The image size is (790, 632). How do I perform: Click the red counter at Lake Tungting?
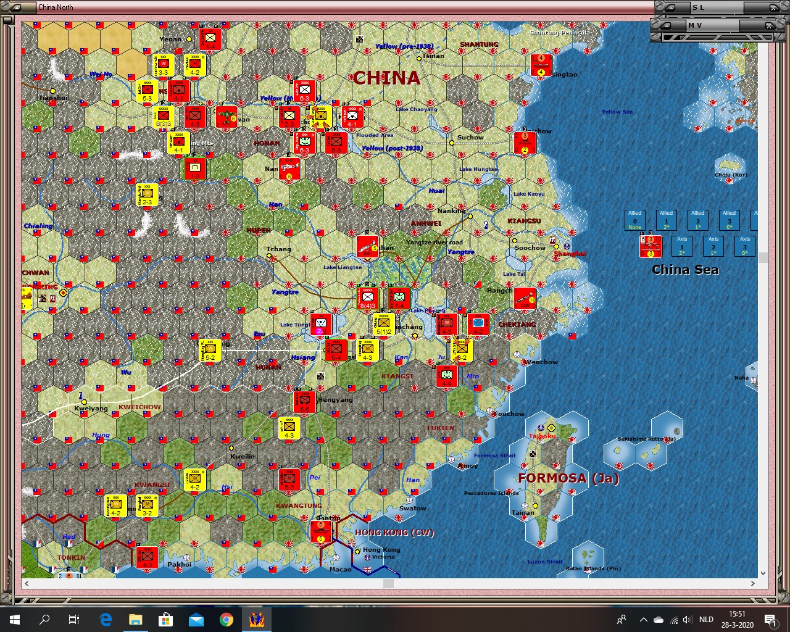[x=320, y=324]
